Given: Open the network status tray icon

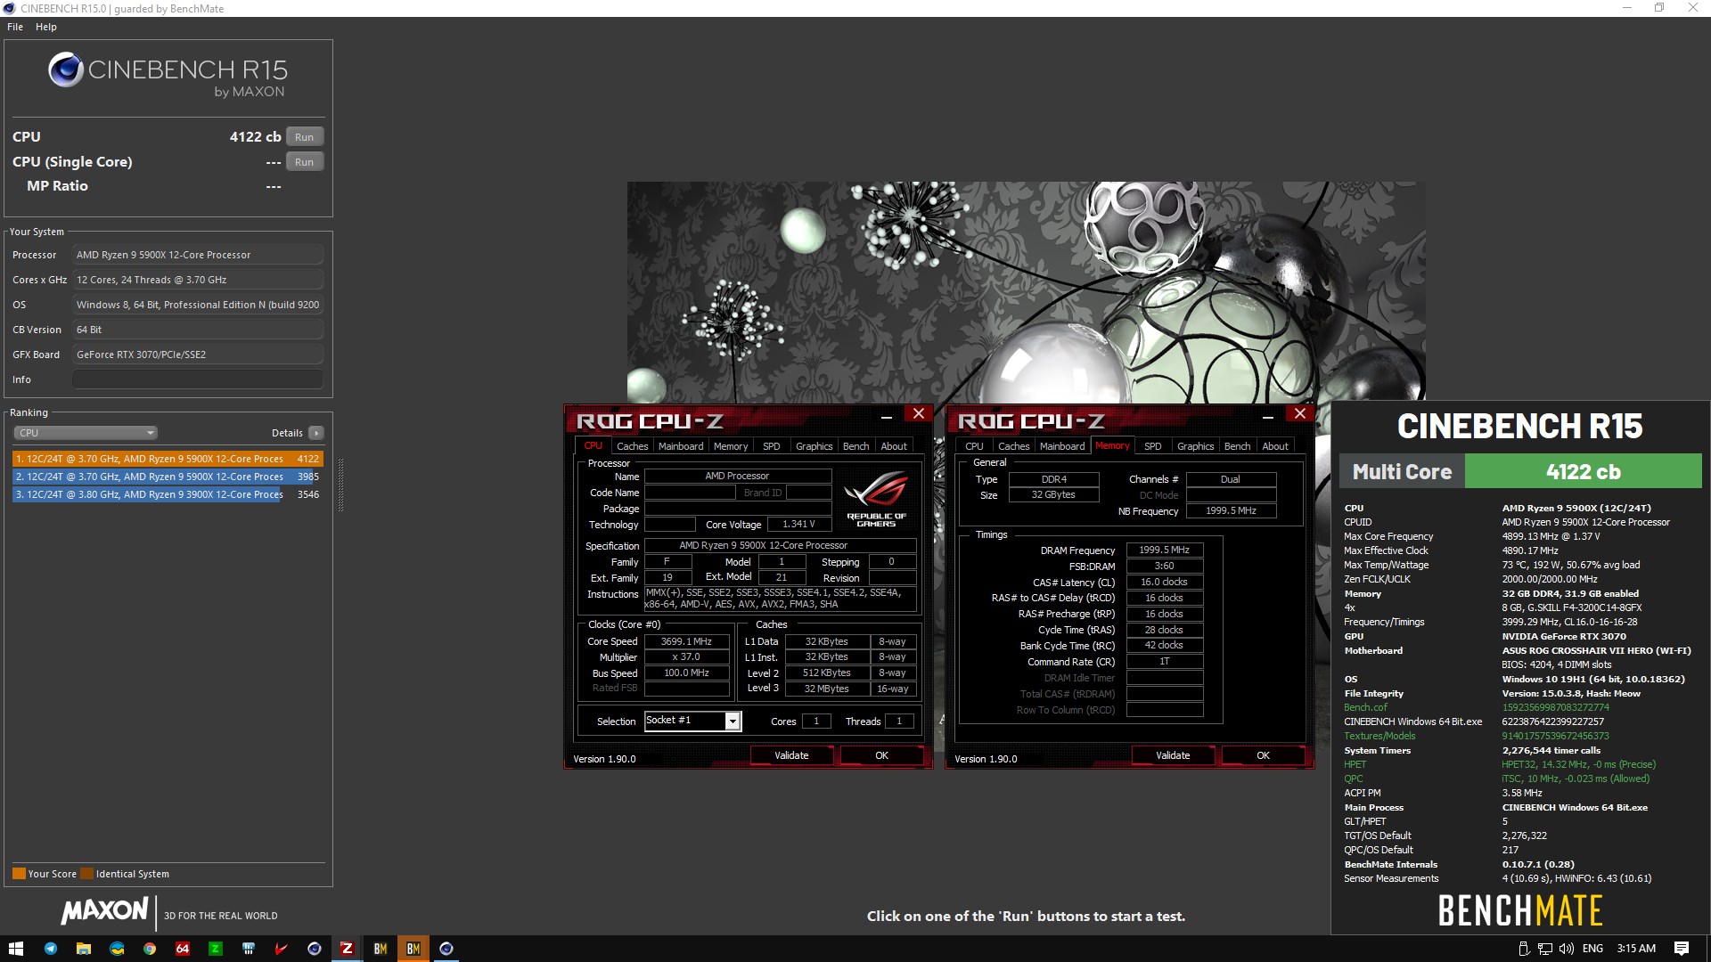Looking at the screenshot, I should click(x=1544, y=949).
